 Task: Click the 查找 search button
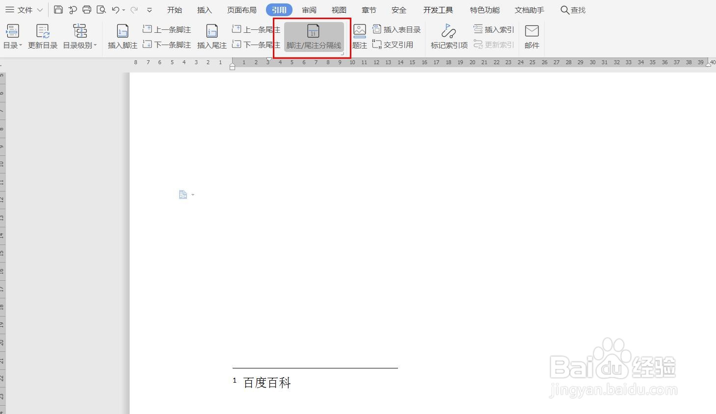[573, 10]
